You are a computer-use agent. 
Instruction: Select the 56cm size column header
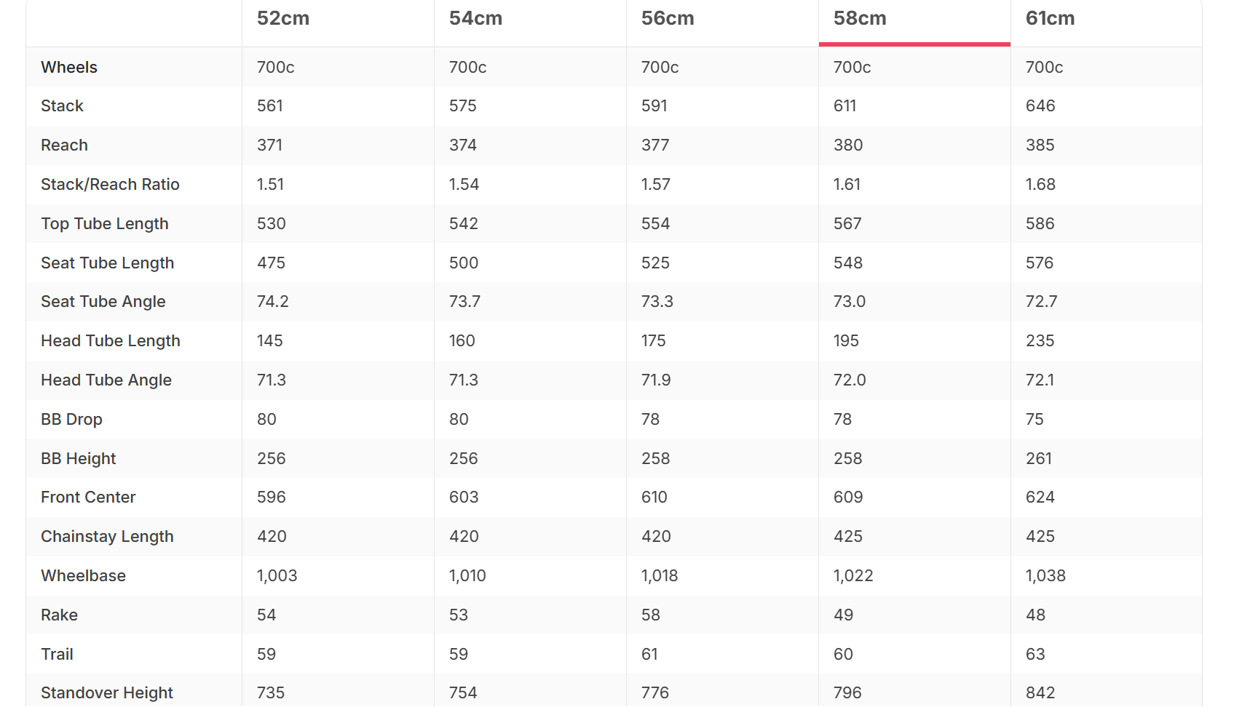point(668,18)
